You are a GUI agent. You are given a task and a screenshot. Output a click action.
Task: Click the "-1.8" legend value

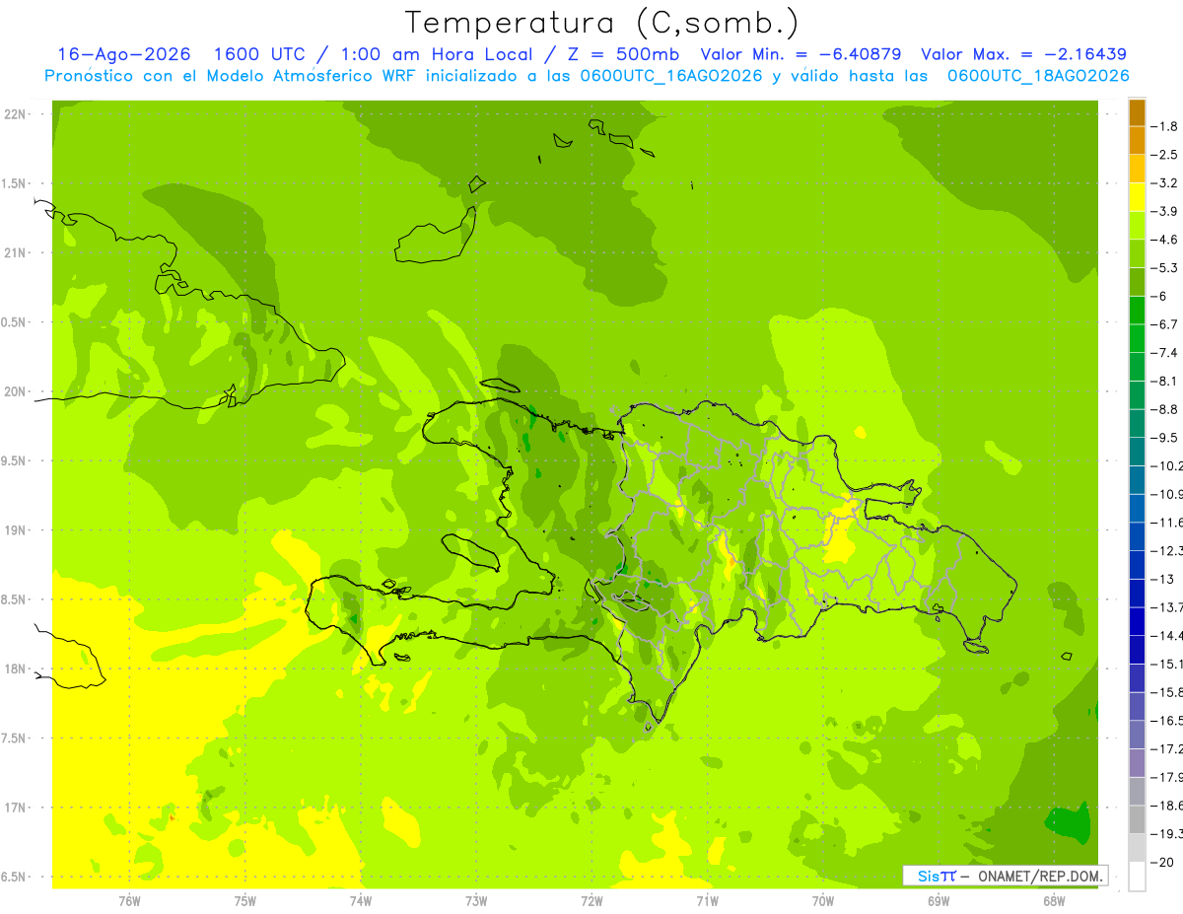[x=1166, y=126]
